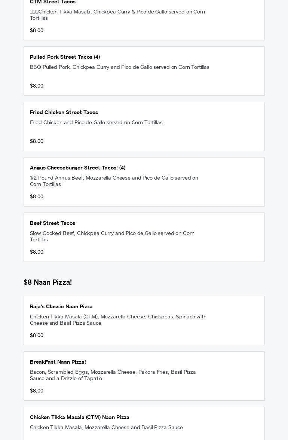
Task: Click the Fried Chicken and Pico description
Action: tap(96, 123)
